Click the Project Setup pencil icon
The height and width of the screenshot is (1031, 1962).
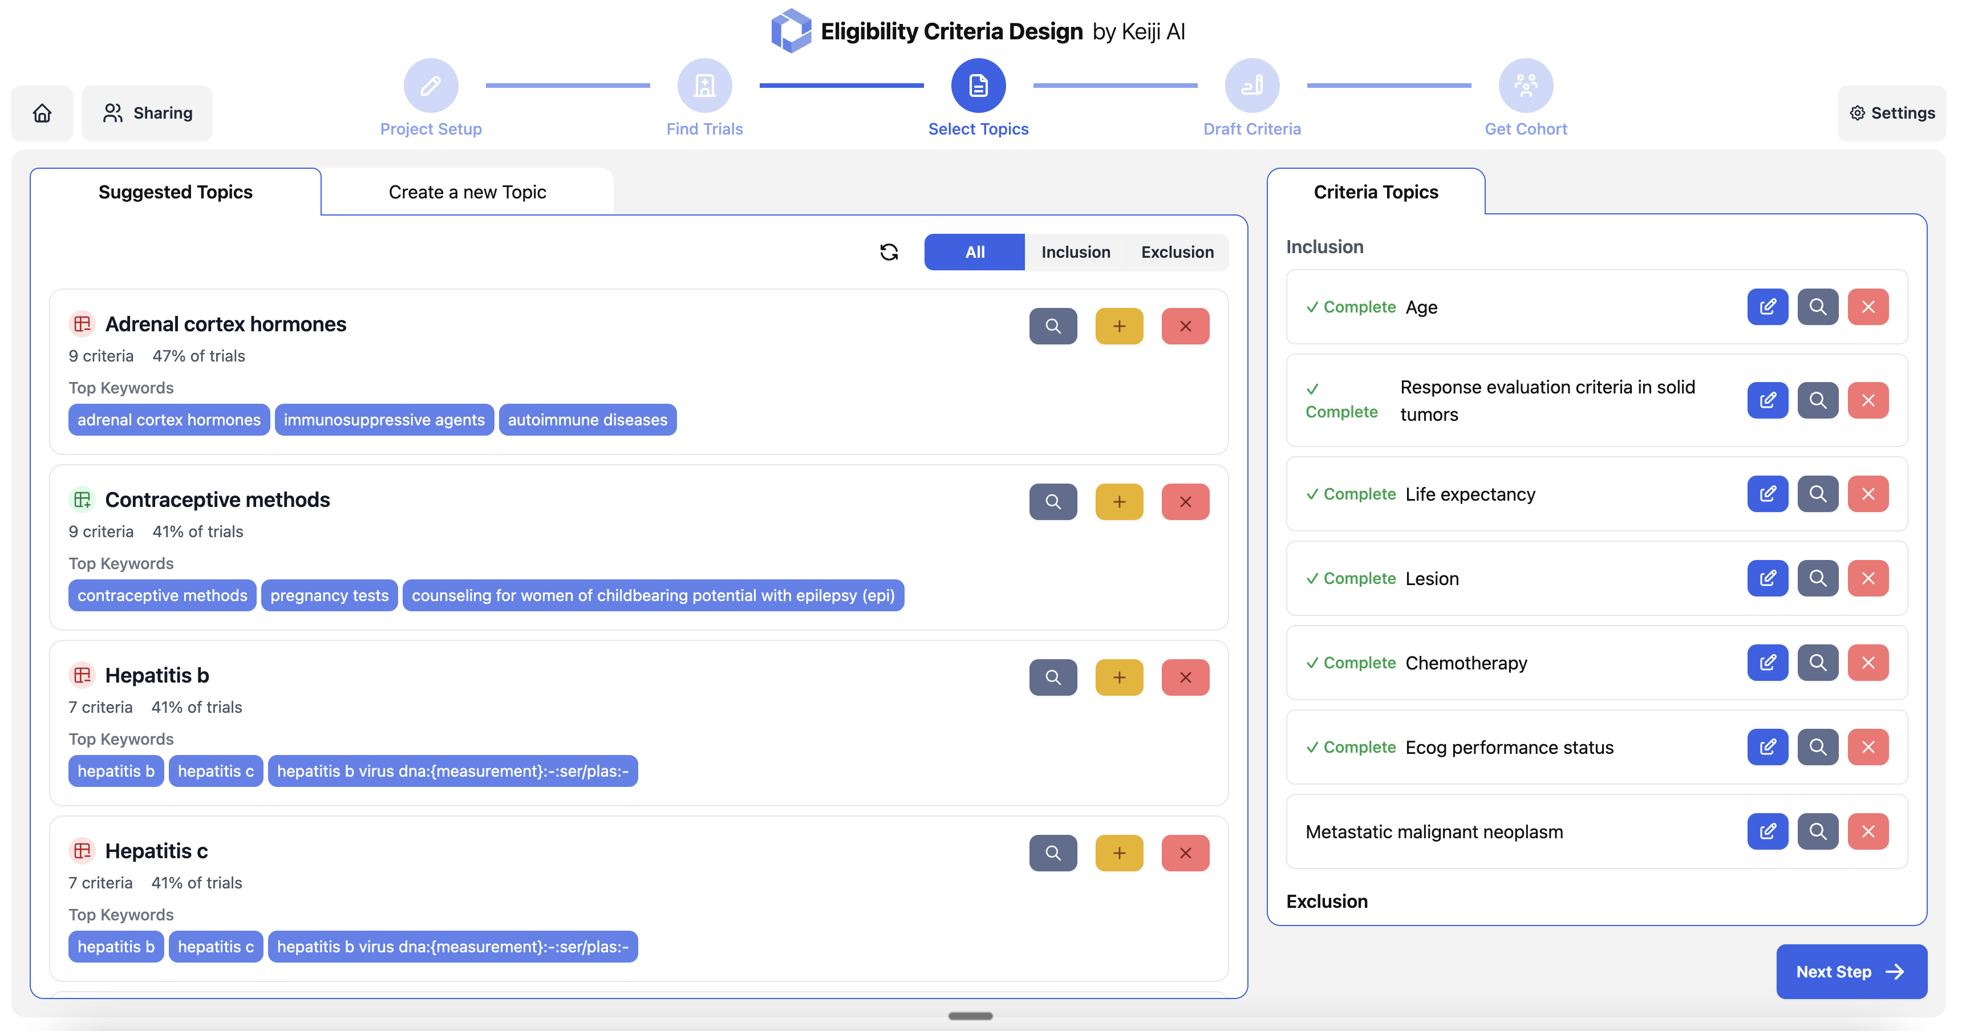pyautogui.click(x=431, y=86)
